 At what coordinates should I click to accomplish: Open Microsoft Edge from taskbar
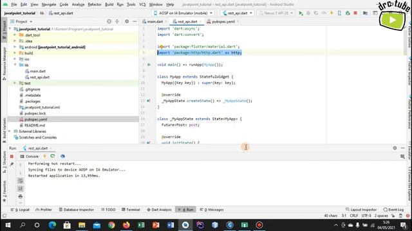(52, 225)
